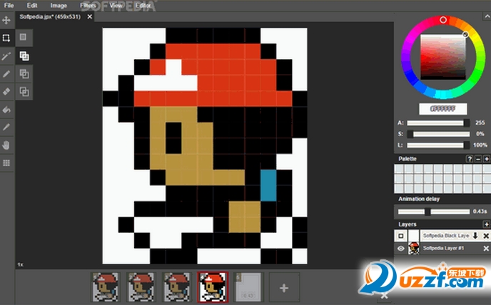This screenshot has width=491, height=305.
Task: Delete the Softpedia Black Layer
Action: [x=486, y=236]
